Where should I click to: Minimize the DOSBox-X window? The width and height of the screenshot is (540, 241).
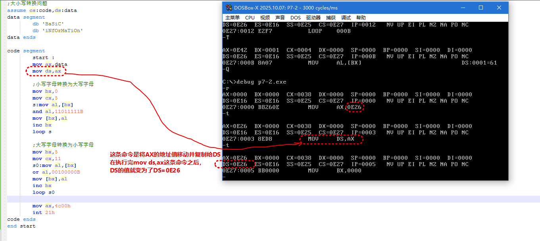(463, 8)
